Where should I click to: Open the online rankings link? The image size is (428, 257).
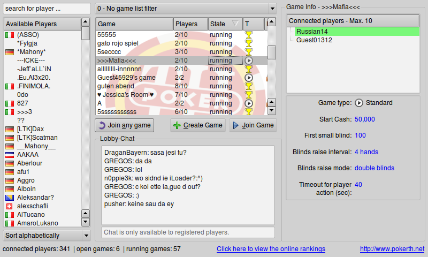(271, 249)
